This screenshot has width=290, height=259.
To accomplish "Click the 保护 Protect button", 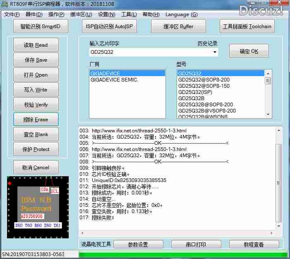I will (36, 149).
